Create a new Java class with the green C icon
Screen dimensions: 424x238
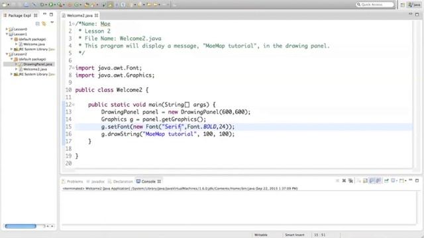click(x=76, y=5)
